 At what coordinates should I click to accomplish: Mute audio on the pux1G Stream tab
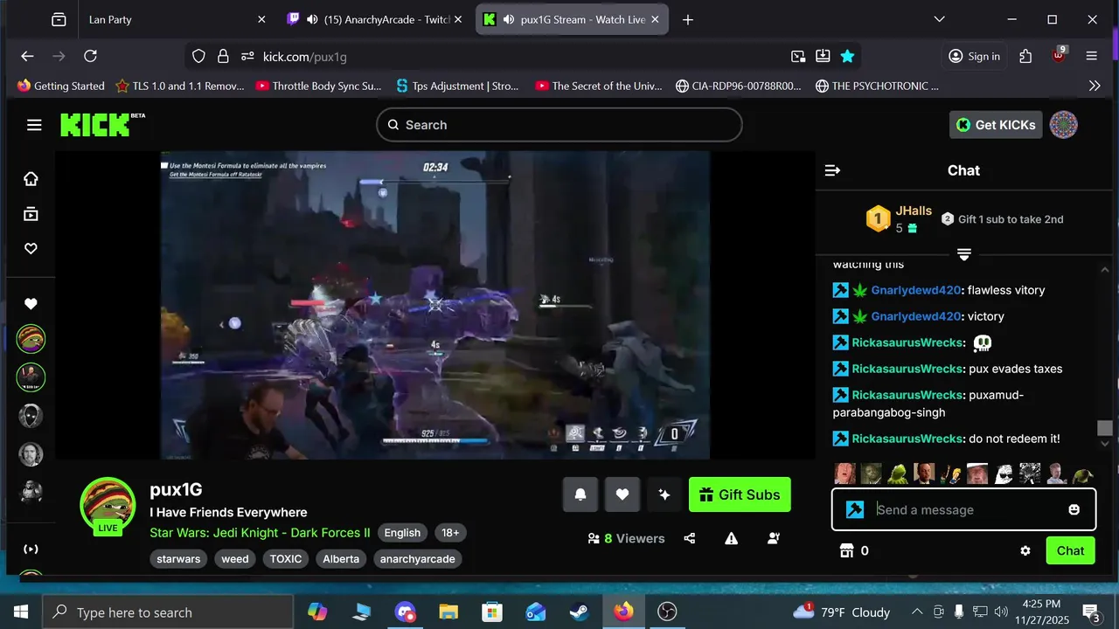(509, 19)
